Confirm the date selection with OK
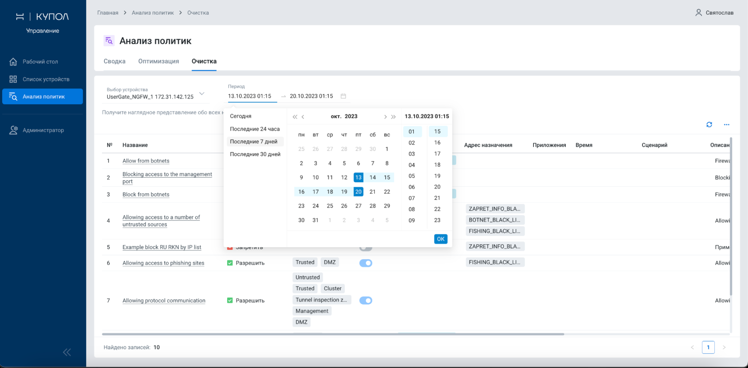748x368 pixels. [x=441, y=239]
